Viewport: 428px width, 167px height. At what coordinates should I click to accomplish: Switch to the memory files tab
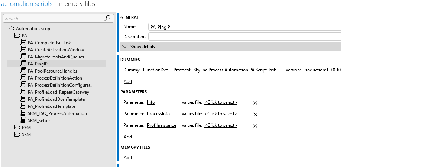point(77,4)
